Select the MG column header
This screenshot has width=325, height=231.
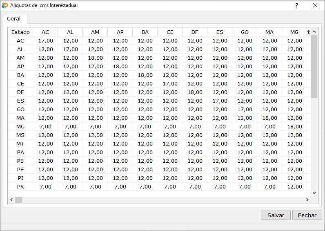294,32
